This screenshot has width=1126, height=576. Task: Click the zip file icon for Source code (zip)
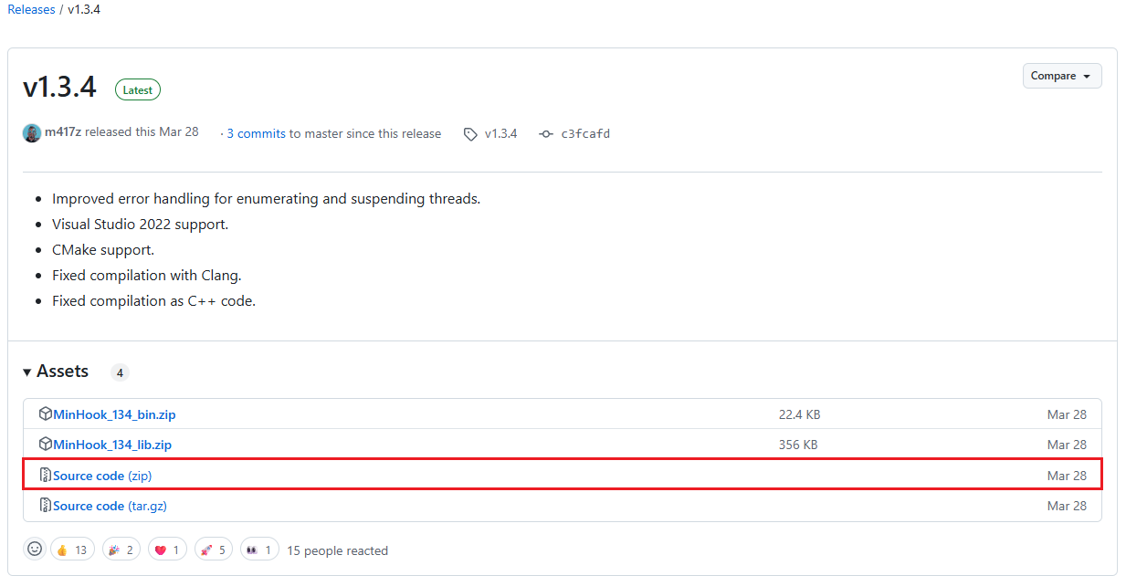coord(46,475)
